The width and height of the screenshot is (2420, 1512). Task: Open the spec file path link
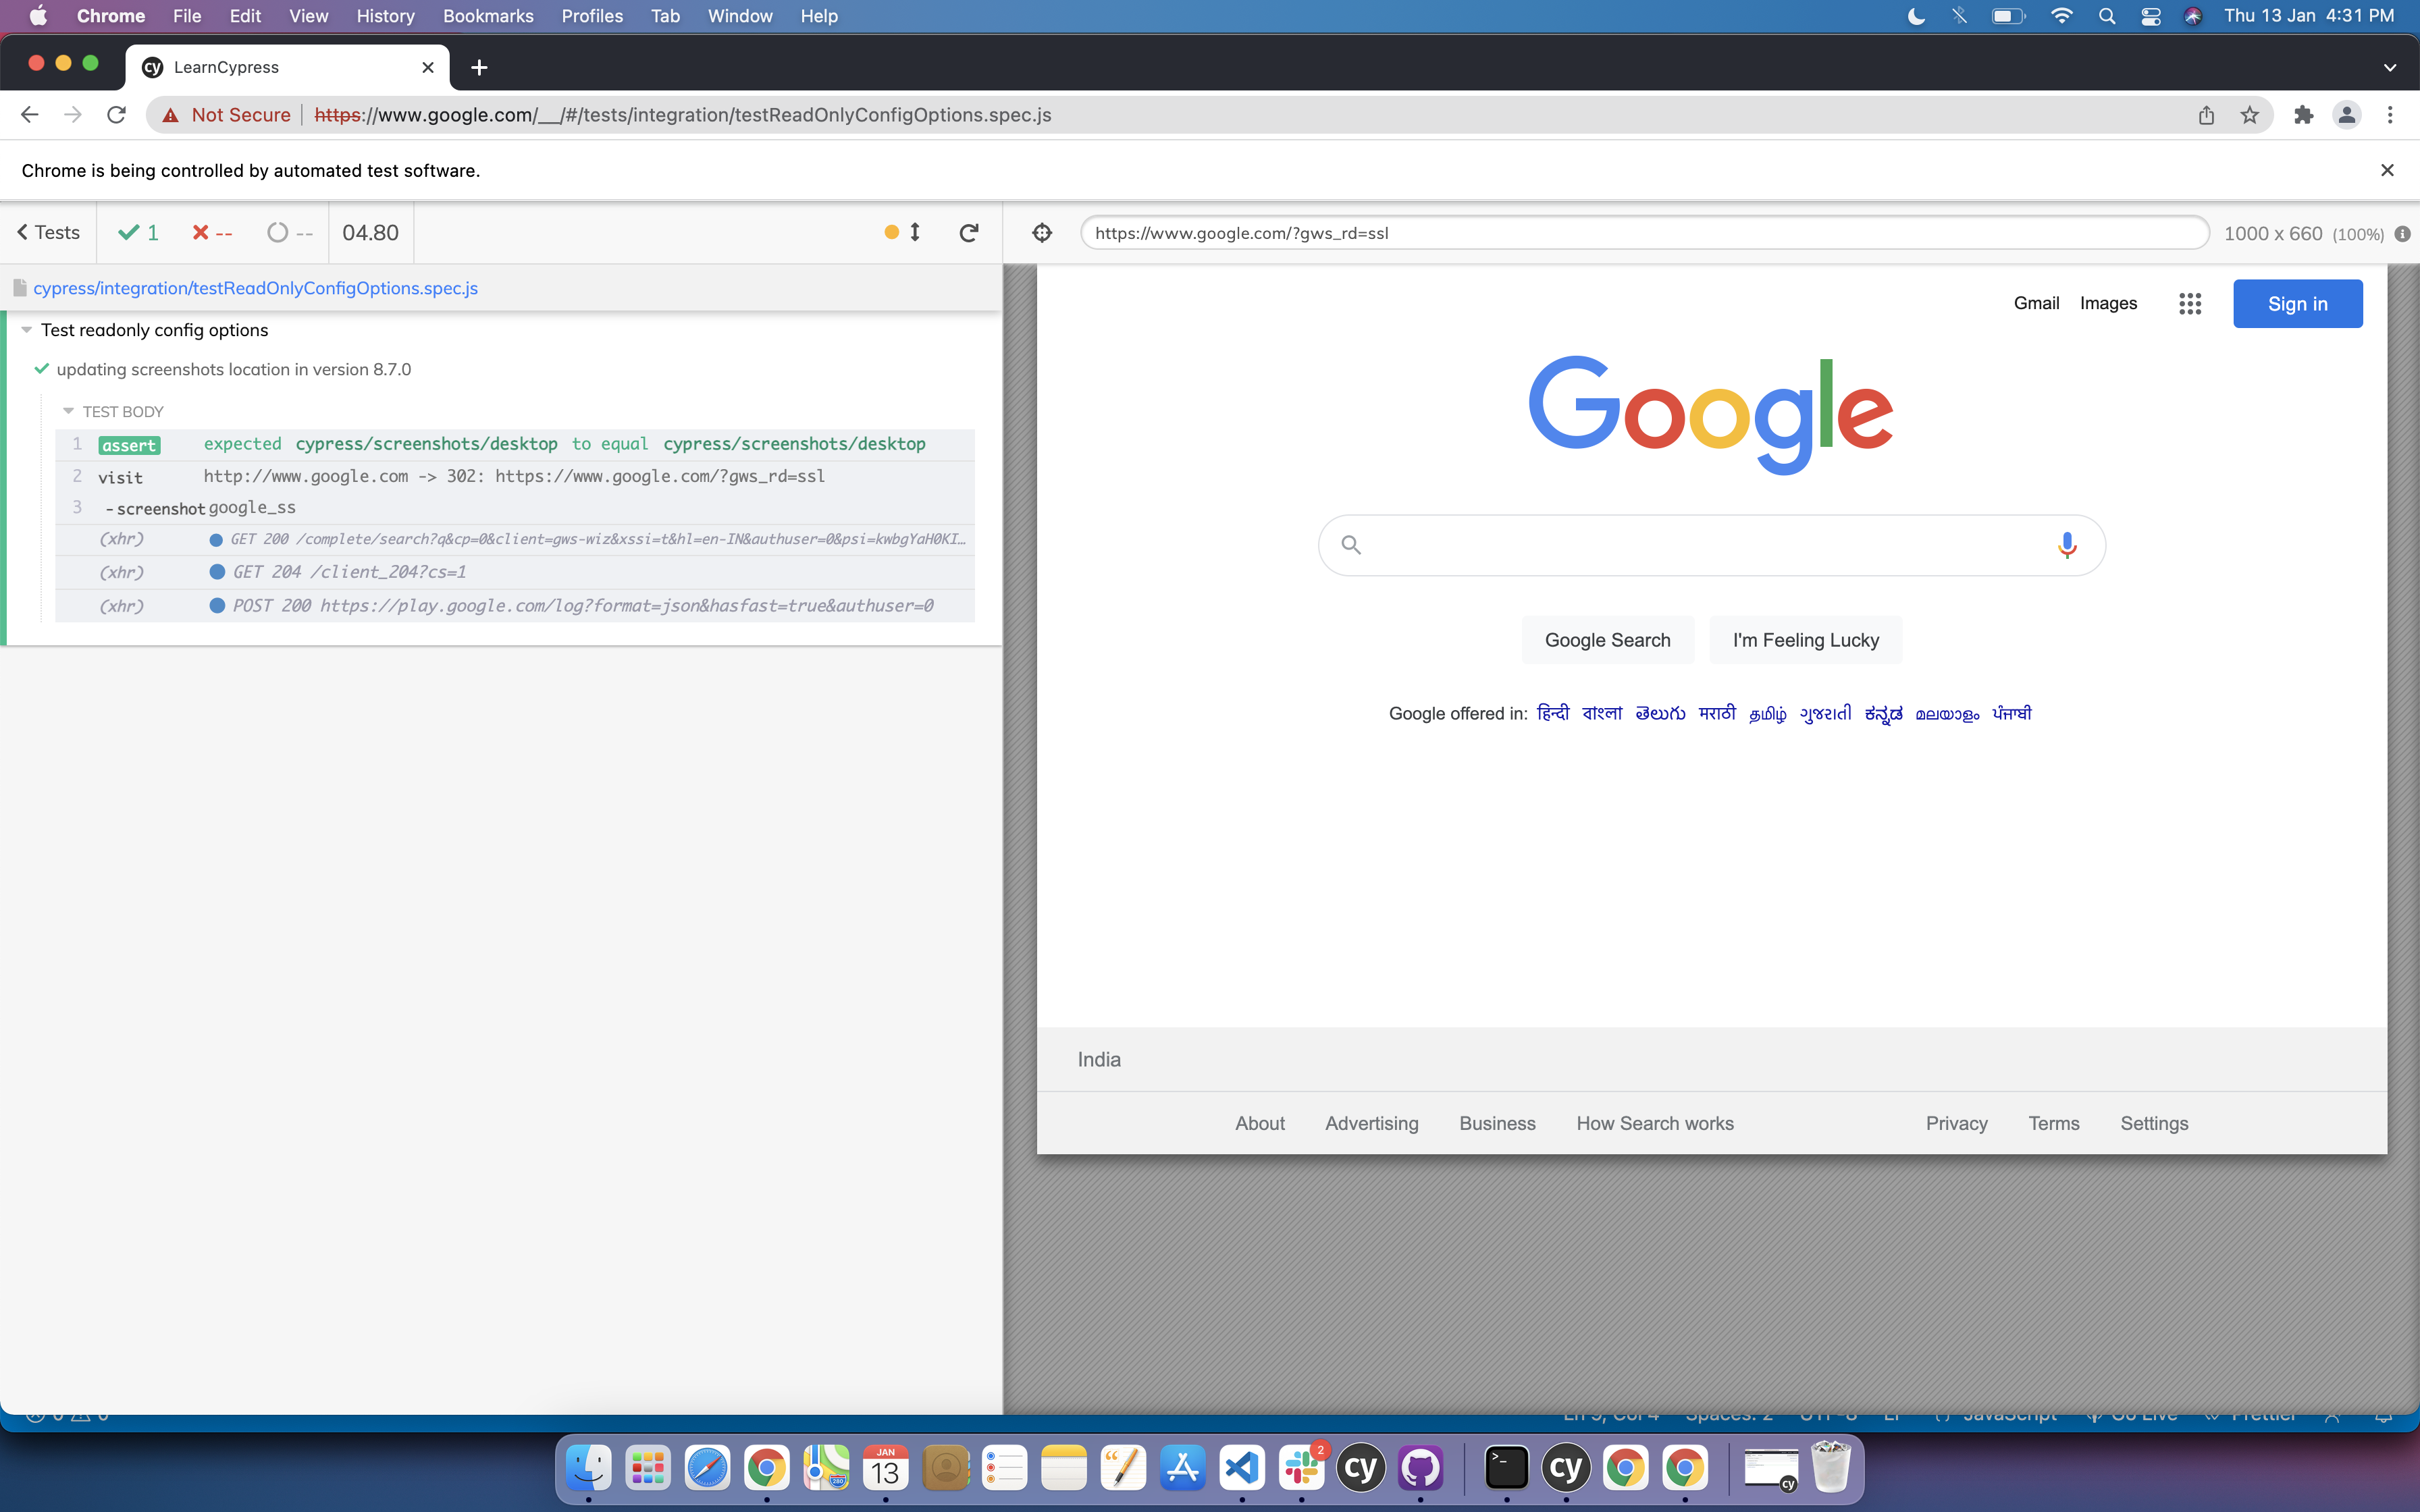255,288
